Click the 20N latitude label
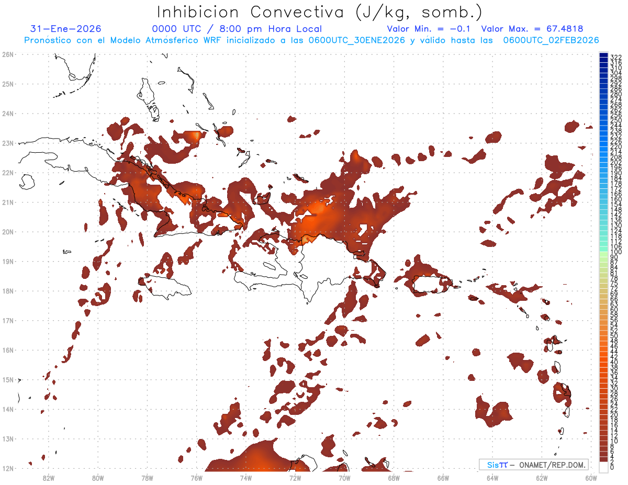Image resolution: width=628 pixels, height=485 pixels. 8,231
